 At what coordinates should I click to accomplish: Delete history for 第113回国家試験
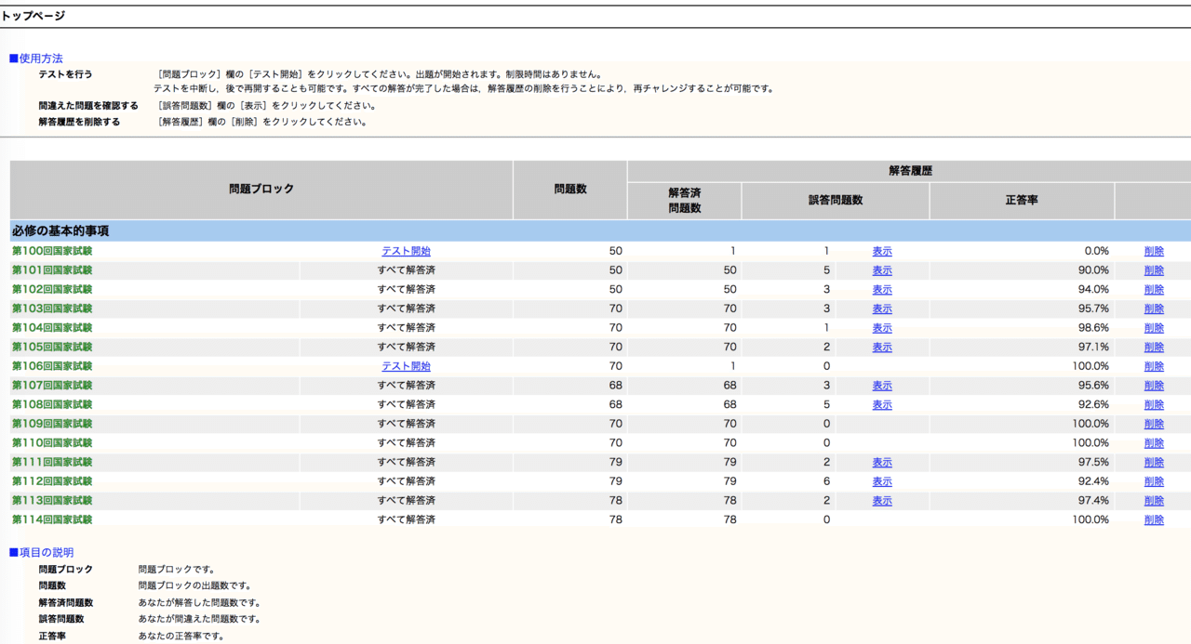coord(1154,501)
